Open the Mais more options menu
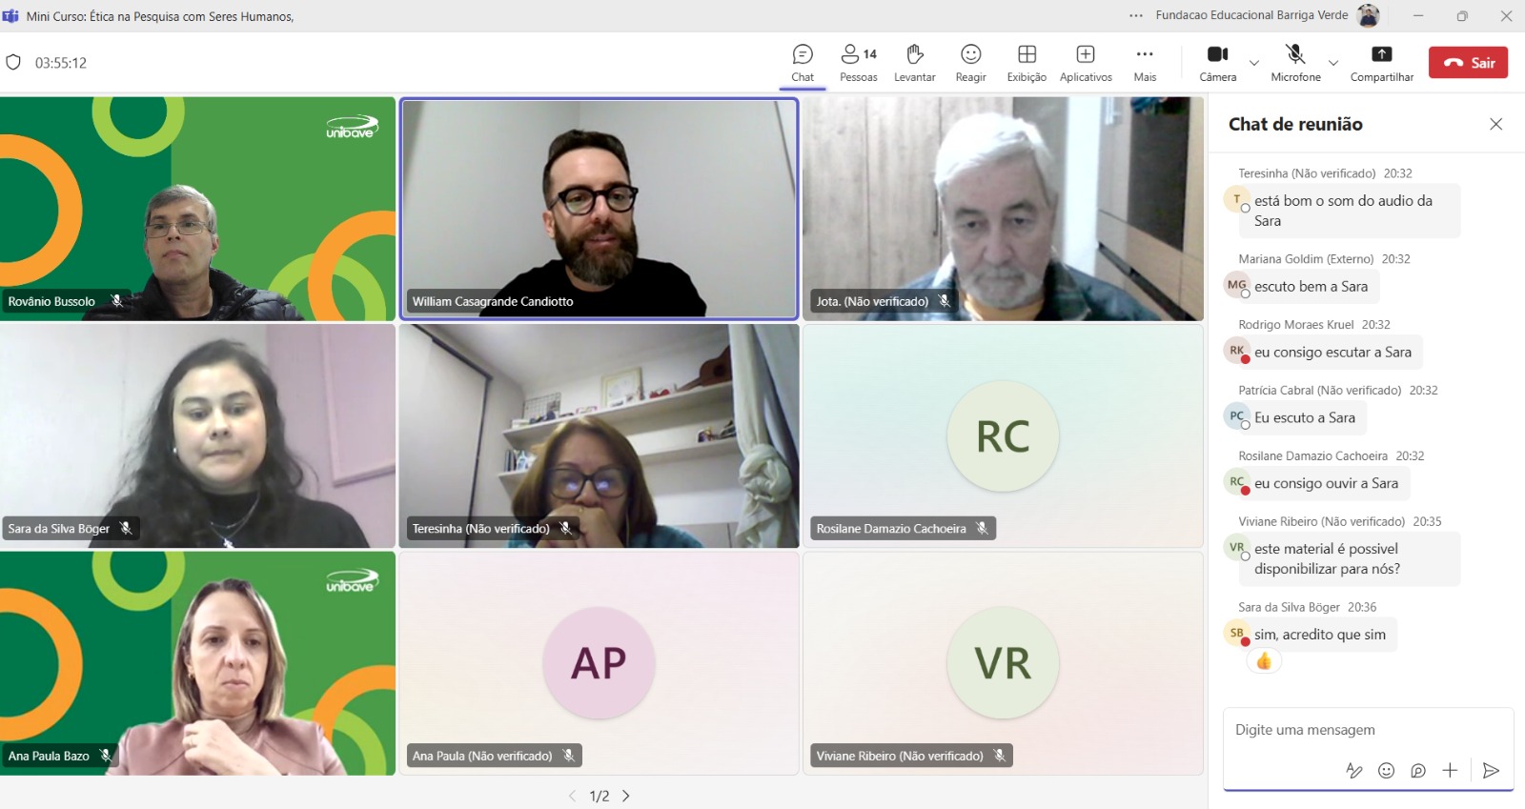 click(1145, 63)
